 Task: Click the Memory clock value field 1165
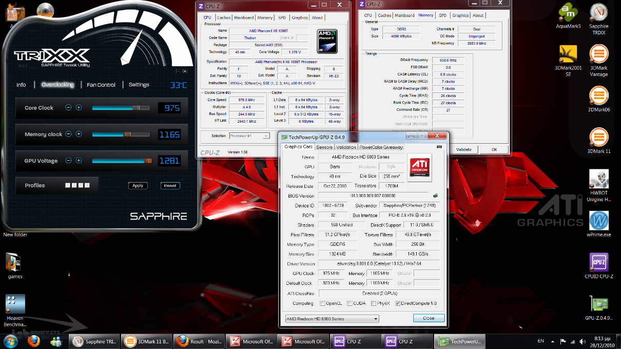[169, 134]
